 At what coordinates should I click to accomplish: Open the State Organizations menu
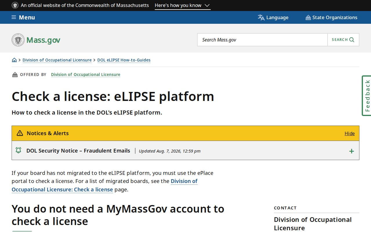331,17
